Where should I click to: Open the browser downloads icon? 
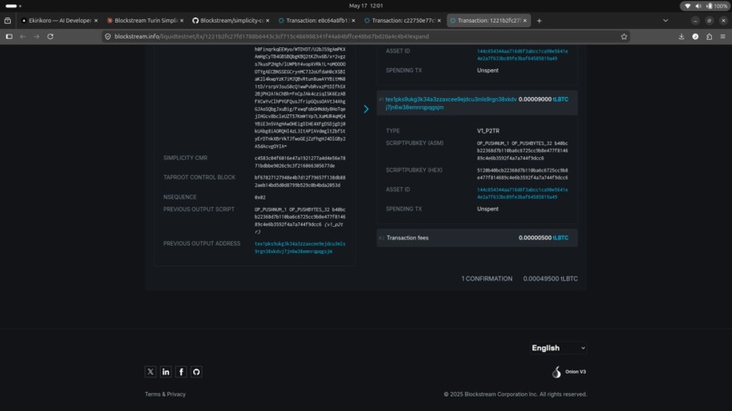[x=681, y=36]
